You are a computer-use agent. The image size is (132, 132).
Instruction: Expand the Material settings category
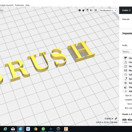[127, 71]
